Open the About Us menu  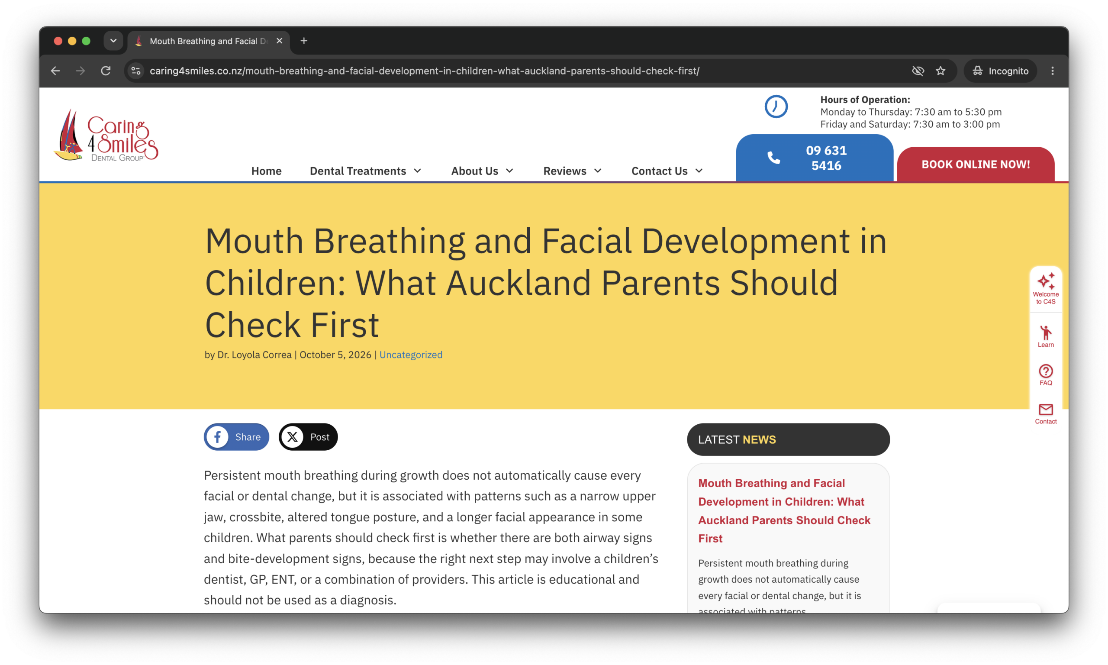pyautogui.click(x=474, y=171)
